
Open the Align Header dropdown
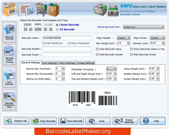(124, 38)
